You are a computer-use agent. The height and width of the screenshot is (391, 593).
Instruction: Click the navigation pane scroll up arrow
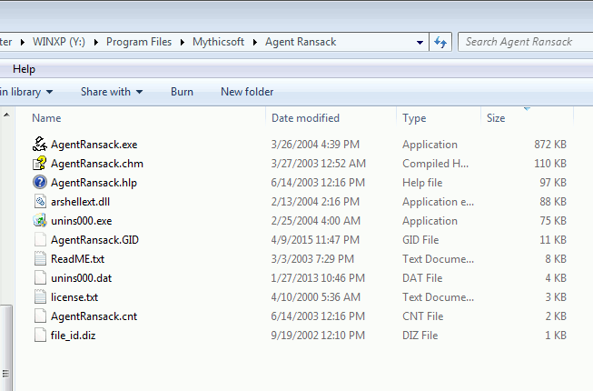pyautogui.click(x=6, y=115)
